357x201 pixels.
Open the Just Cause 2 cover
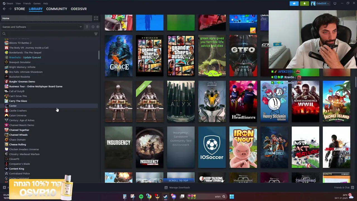coord(336,147)
